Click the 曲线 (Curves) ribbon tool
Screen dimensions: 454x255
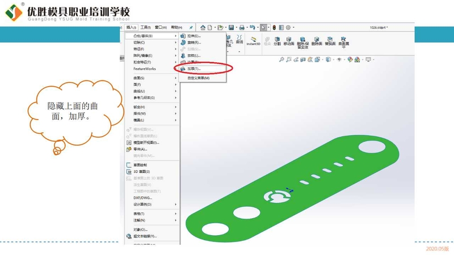pyautogui.click(x=239, y=40)
